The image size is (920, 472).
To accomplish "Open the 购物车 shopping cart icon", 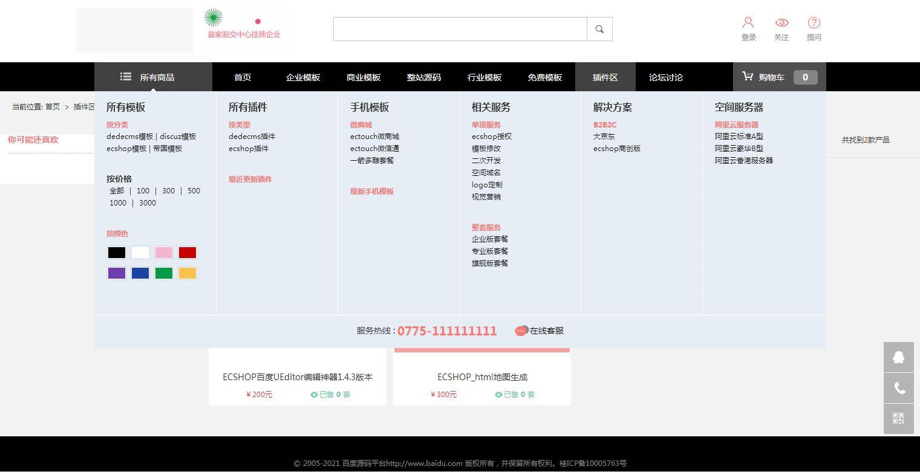I will click(748, 77).
